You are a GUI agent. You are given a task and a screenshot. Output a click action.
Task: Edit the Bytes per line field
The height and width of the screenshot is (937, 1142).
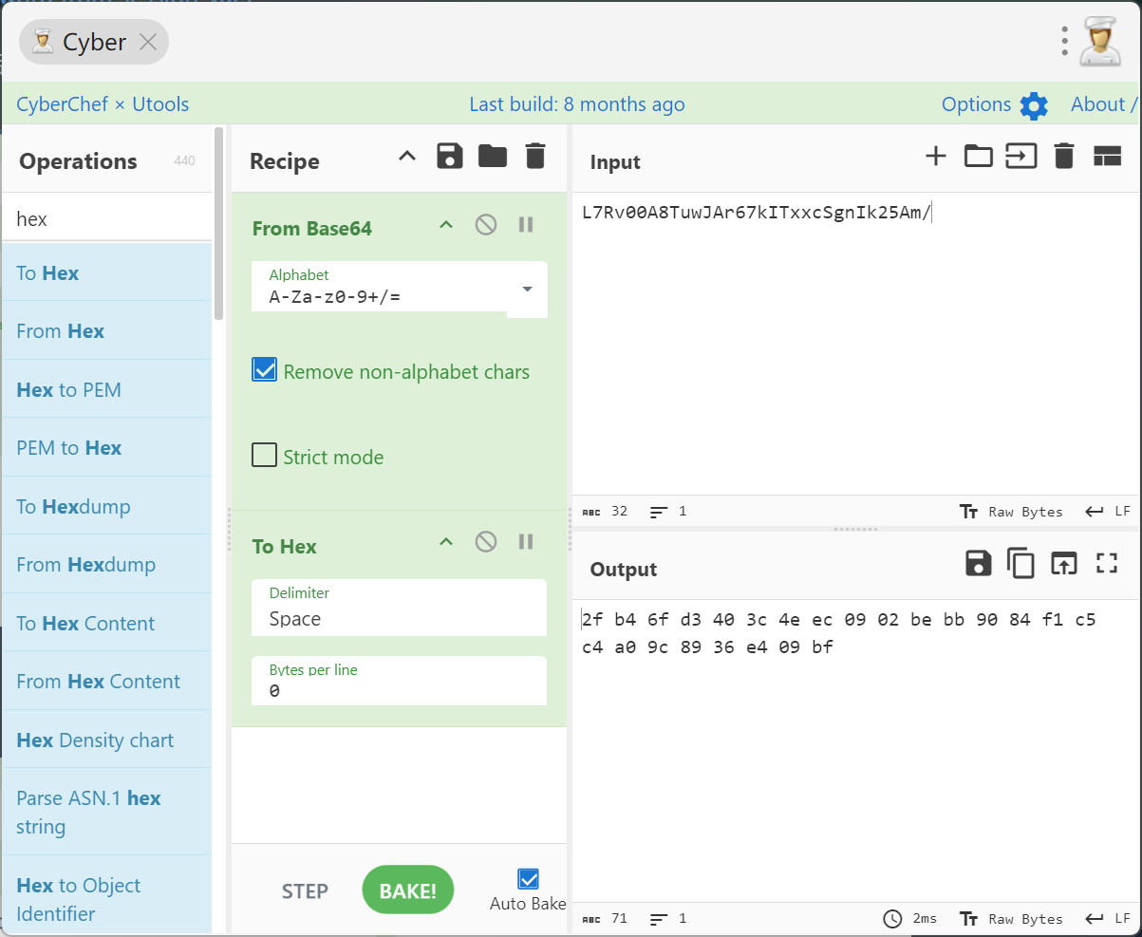click(x=399, y=681)
